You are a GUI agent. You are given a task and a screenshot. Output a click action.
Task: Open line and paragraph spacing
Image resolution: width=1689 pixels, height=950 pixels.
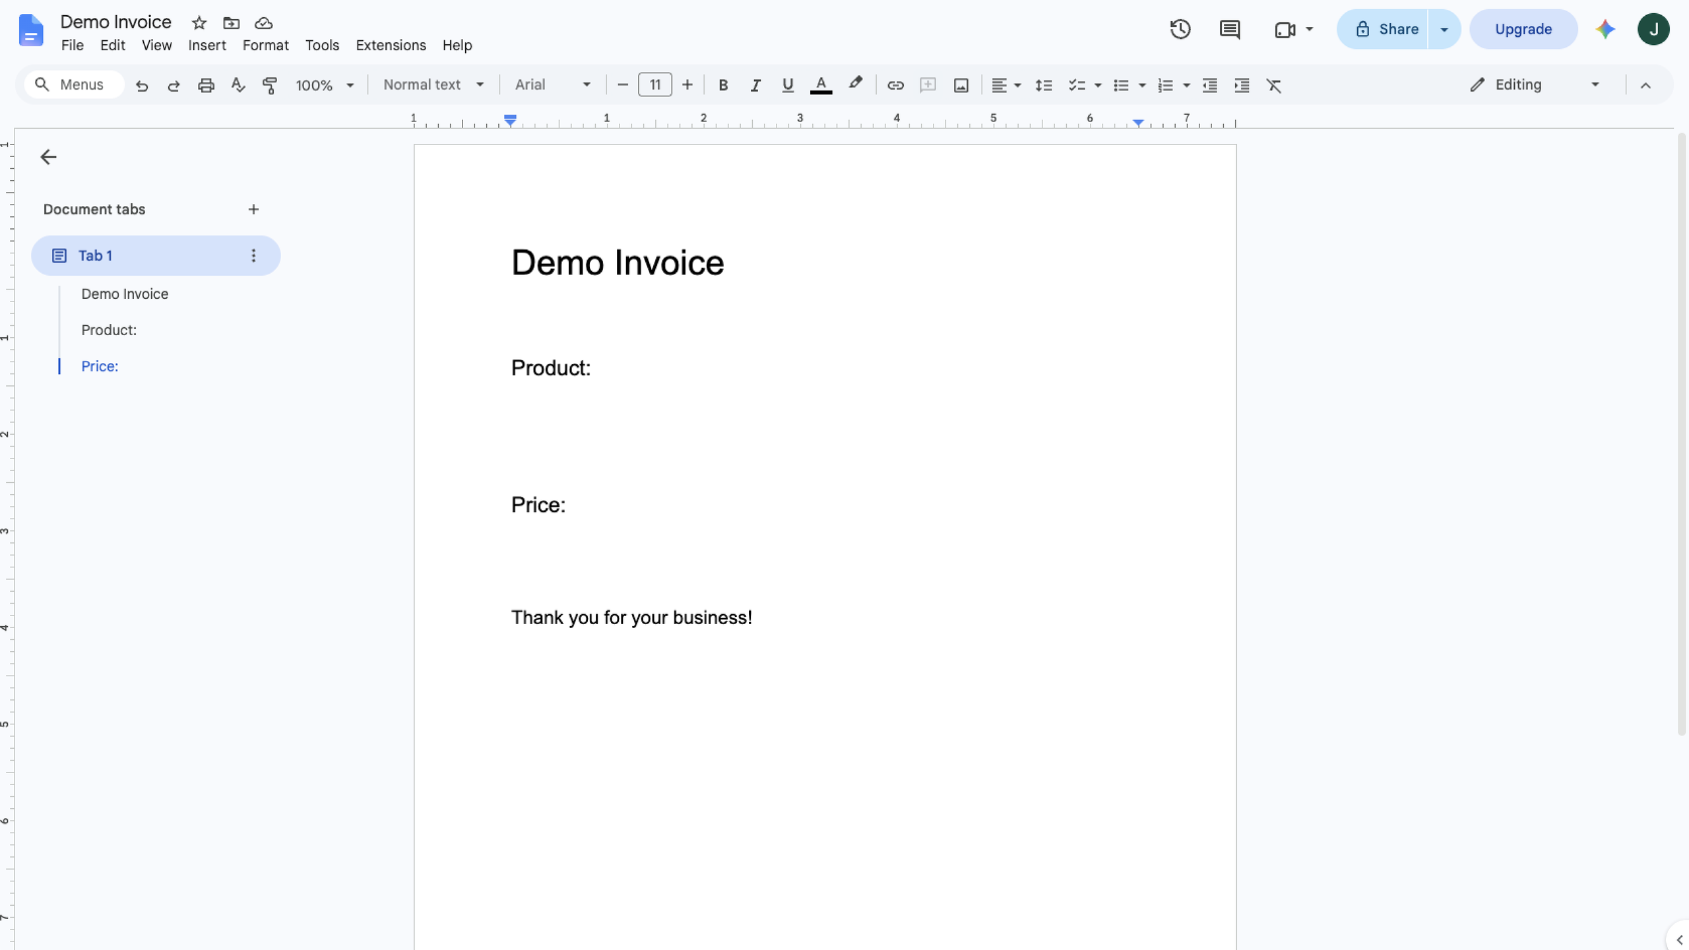[1043, 85]
